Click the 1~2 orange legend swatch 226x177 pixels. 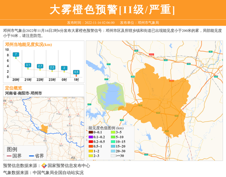point(91,151)
